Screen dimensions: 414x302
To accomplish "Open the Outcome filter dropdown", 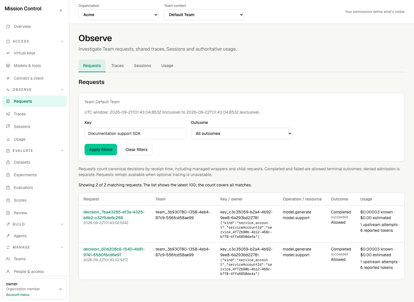I will point(241,133).
